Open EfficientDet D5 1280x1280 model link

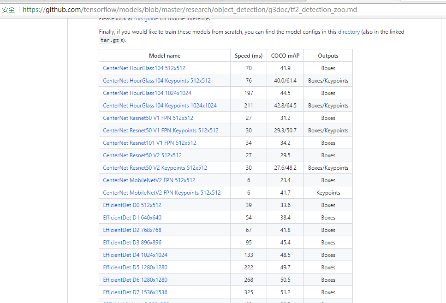pyautogui.click(x=135, y=267)
